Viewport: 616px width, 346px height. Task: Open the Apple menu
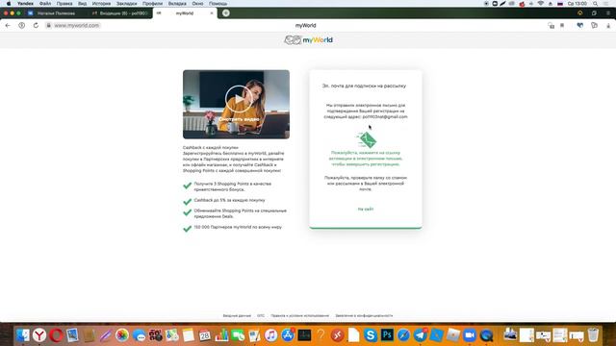9,4
